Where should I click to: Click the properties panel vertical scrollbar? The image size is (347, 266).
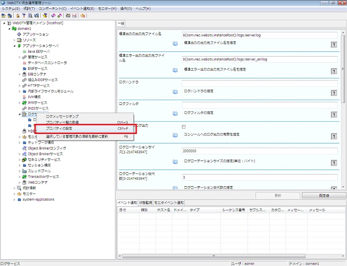coord(343,69)
